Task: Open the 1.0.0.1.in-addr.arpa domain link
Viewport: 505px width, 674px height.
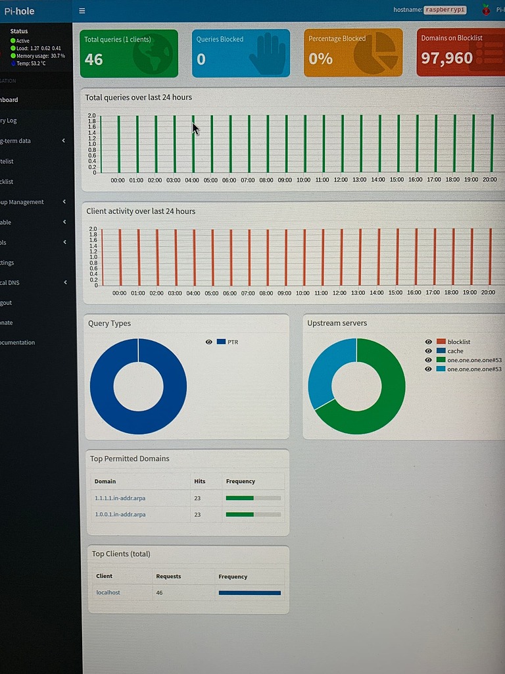Action: [x=120, y=514]
